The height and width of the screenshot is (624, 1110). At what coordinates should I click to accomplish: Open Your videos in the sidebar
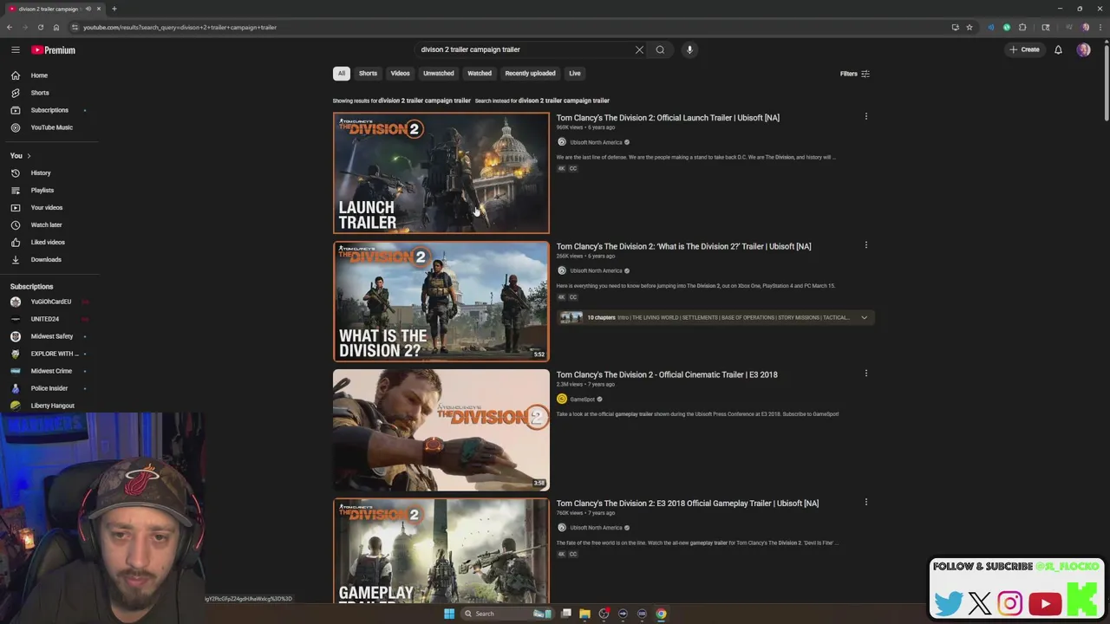coord(50,208)
